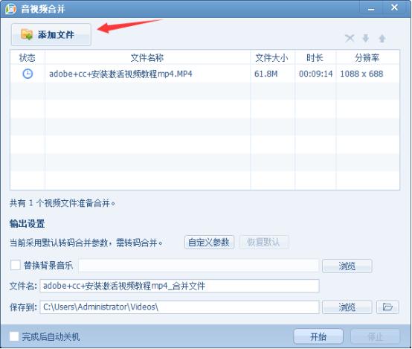Image resolution: width=412 pixels, height=349 pixels.
Task: Enable 替换背景音乐 checkbox
Action: 15,265
